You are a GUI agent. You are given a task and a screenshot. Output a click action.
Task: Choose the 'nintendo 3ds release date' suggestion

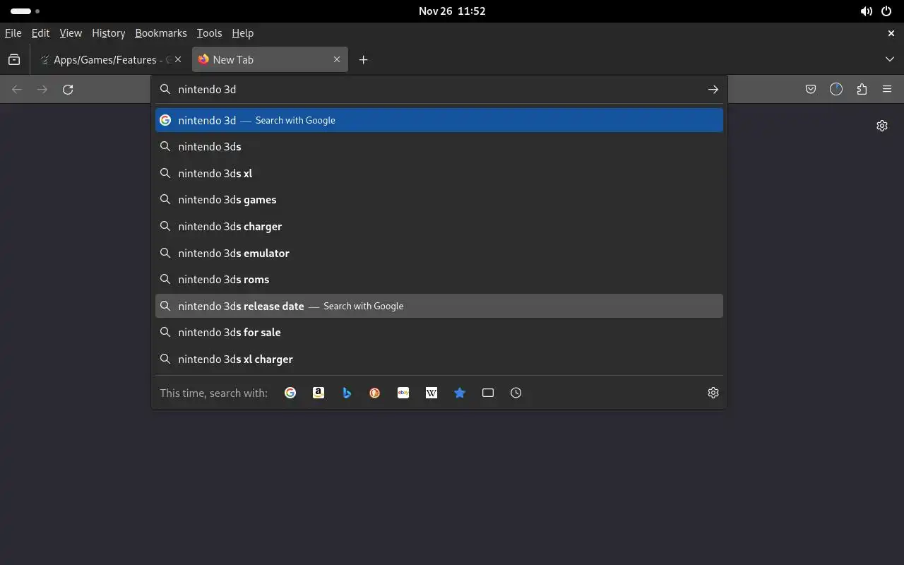(439, 306)
